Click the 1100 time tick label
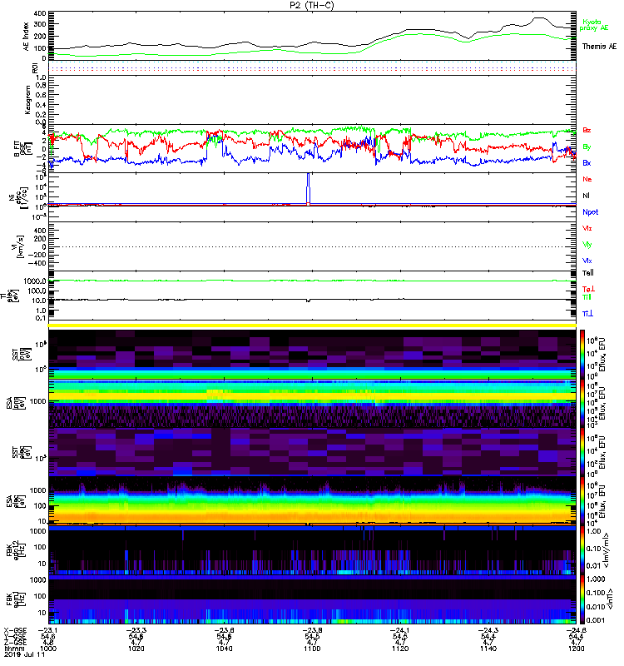This screenshot has width=624, height=666. 312,649
